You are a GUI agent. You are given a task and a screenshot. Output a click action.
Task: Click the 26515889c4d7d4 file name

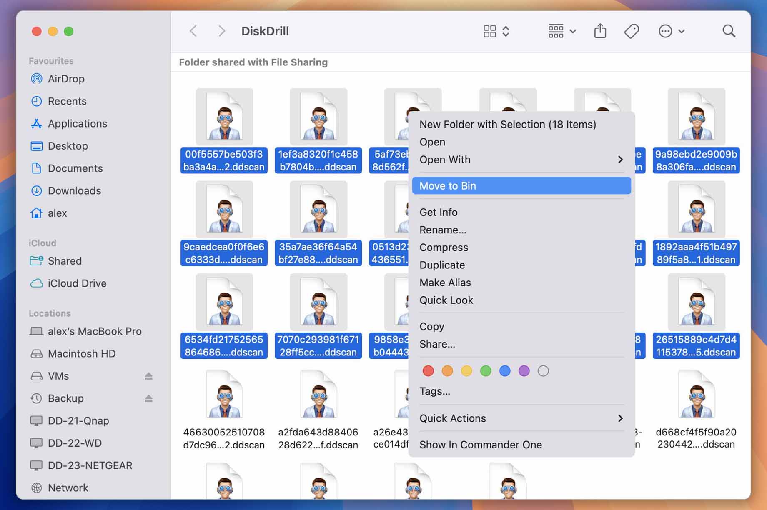696,346
